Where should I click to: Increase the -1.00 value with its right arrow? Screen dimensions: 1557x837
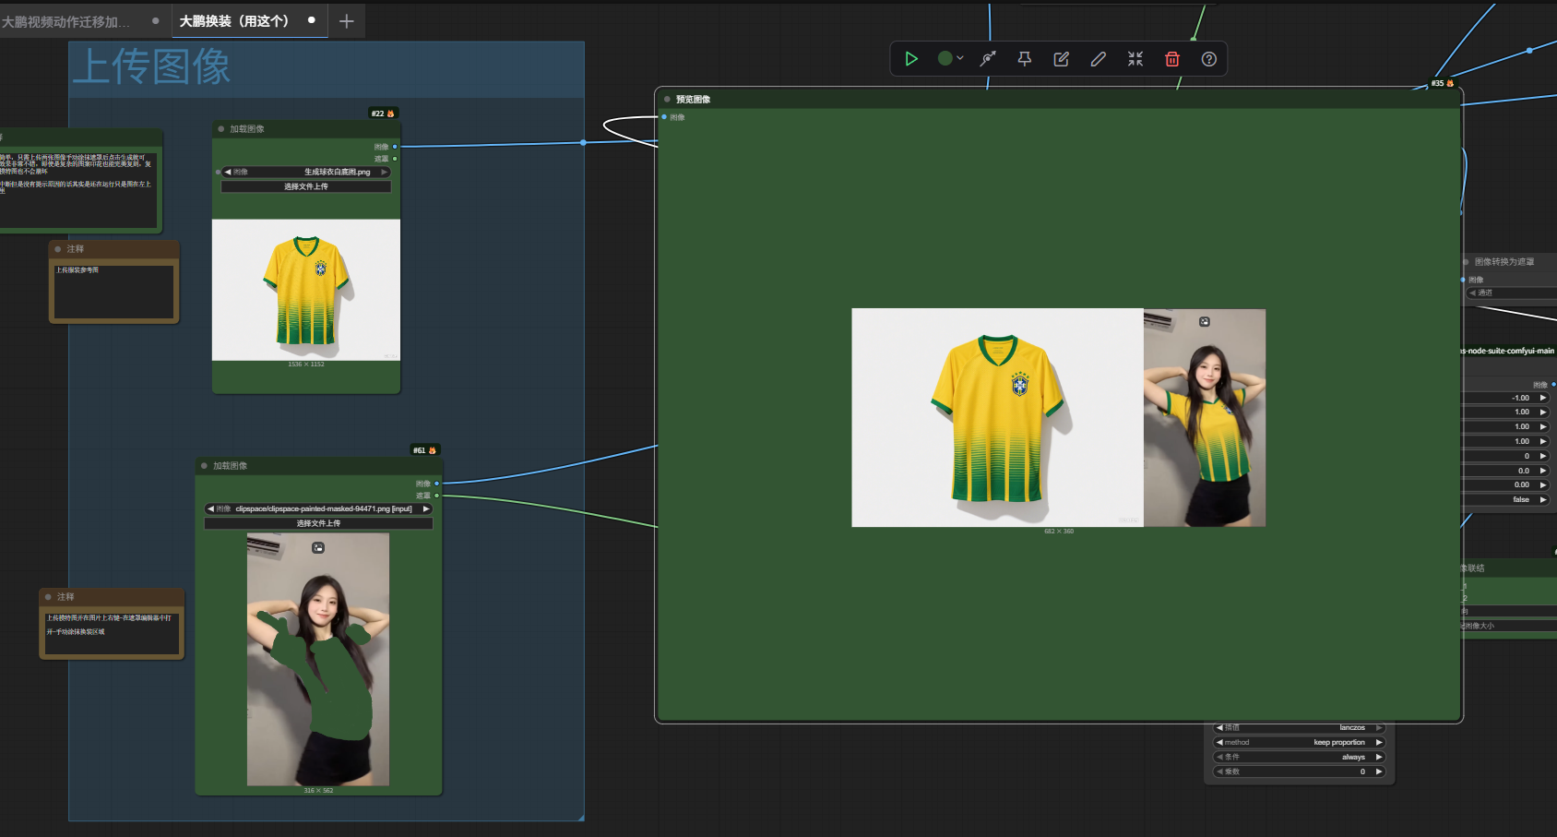click(1543, 398)
